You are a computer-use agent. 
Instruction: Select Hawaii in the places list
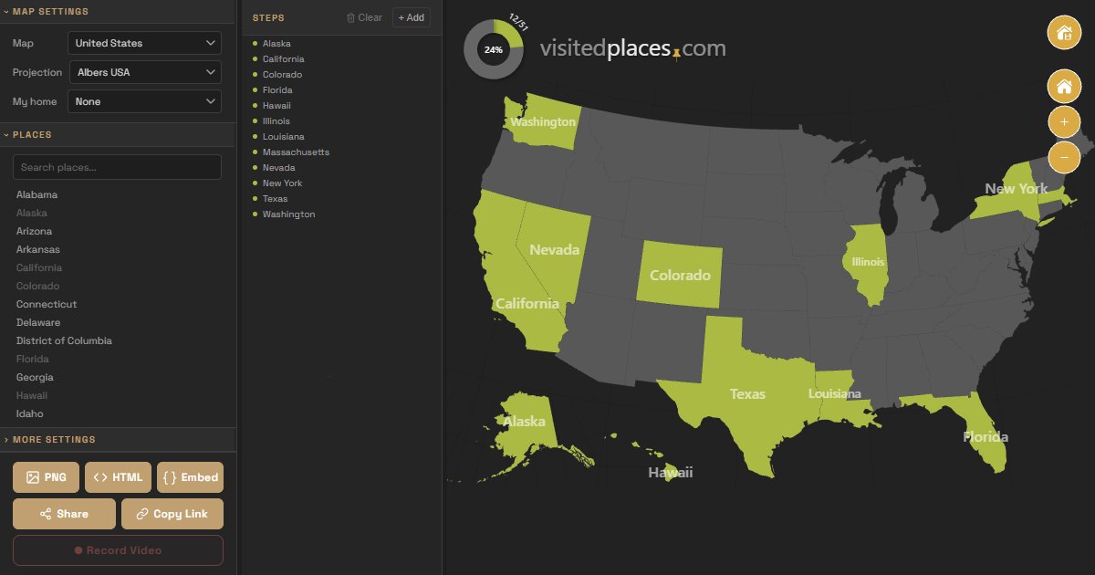[x=32, y=395]
